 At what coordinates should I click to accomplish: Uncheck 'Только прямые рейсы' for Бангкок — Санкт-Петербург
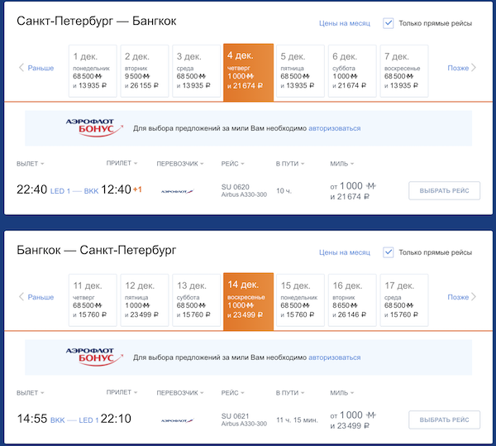point(389,252)
